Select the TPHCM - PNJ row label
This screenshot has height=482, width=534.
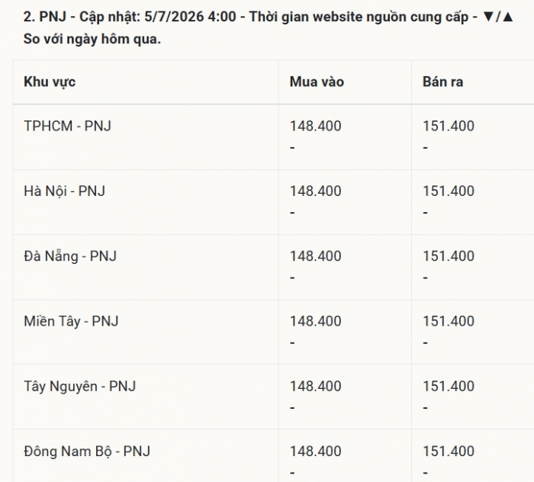point(67,126)
